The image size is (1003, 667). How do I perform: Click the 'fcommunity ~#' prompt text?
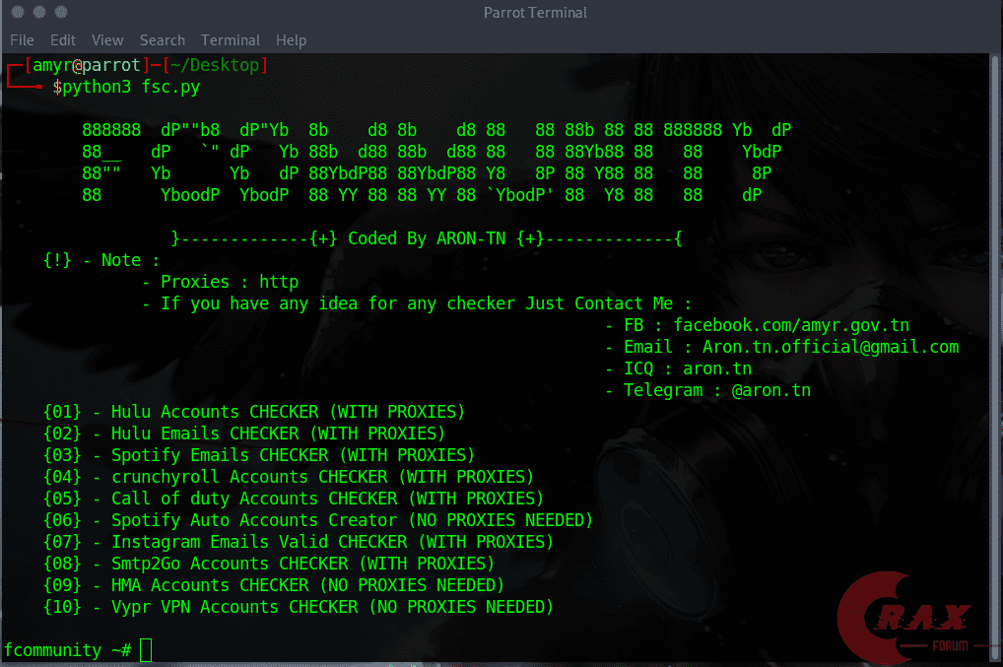68,650
